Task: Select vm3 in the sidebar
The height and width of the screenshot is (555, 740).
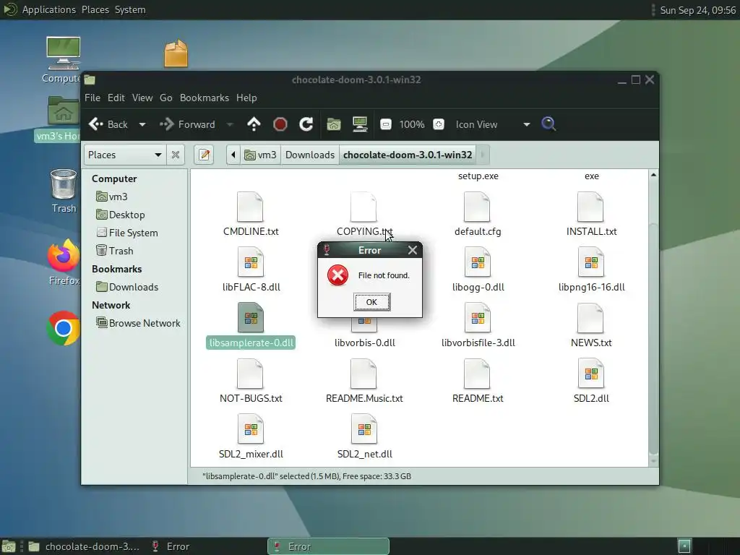Action: coord(112,197)
